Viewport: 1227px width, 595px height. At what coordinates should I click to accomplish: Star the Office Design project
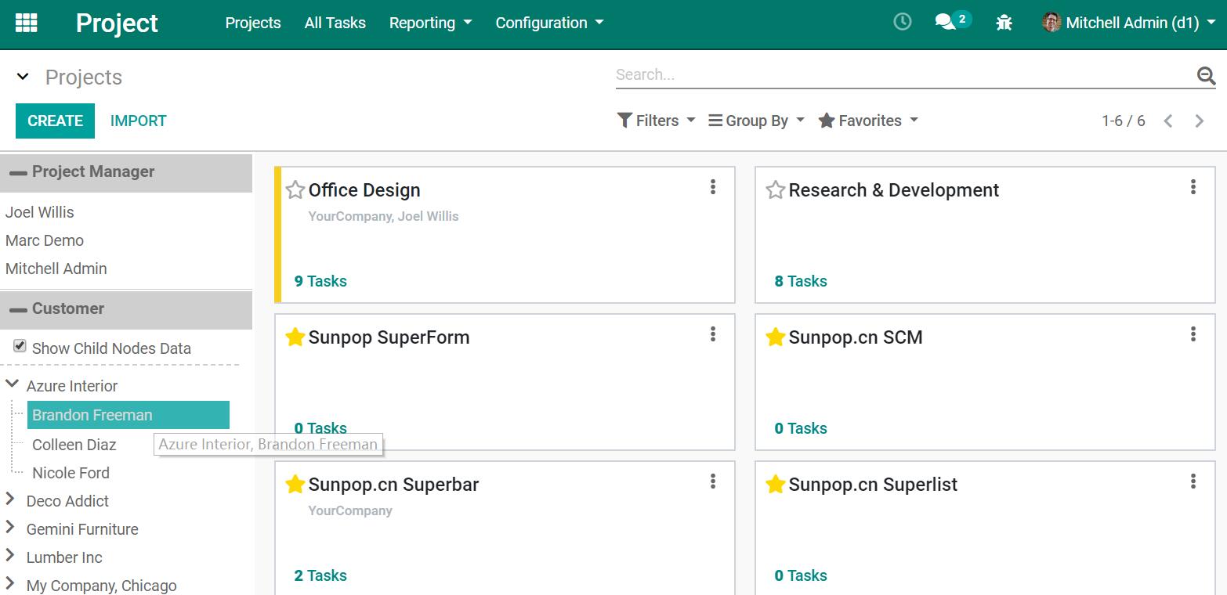pos(295,190)
